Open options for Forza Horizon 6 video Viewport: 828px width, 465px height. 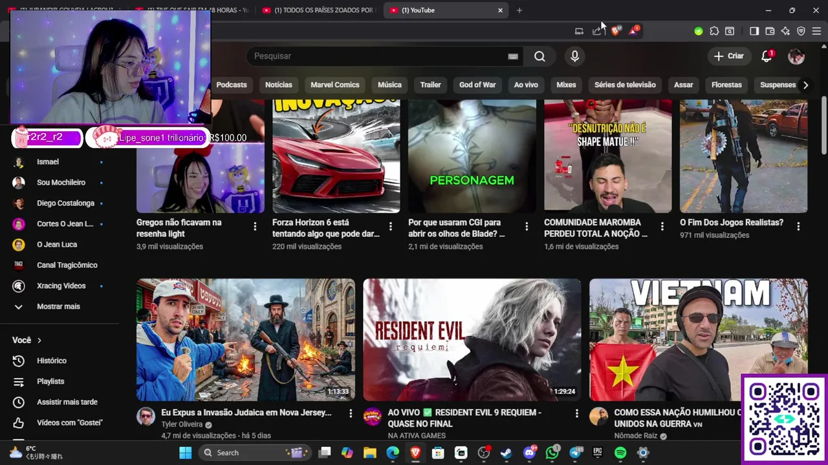[x=391, y=227]
